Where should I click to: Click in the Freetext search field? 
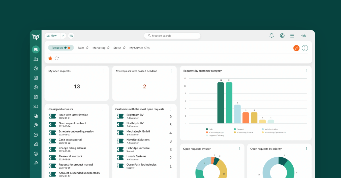point(172,36)
